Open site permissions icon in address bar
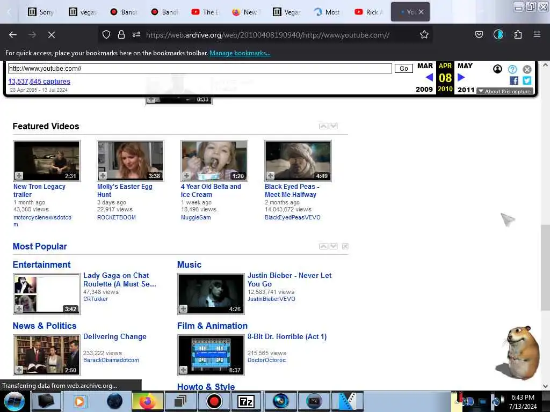Screen dimensions: 550x412 pyautogui.click(x=136, y=34)
